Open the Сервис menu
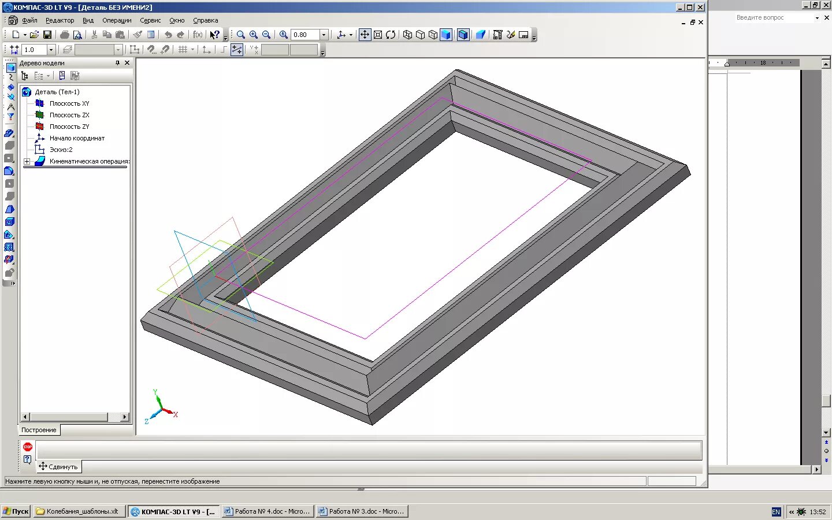The width and height of the screenshot is (832, 520). (150, 20)
